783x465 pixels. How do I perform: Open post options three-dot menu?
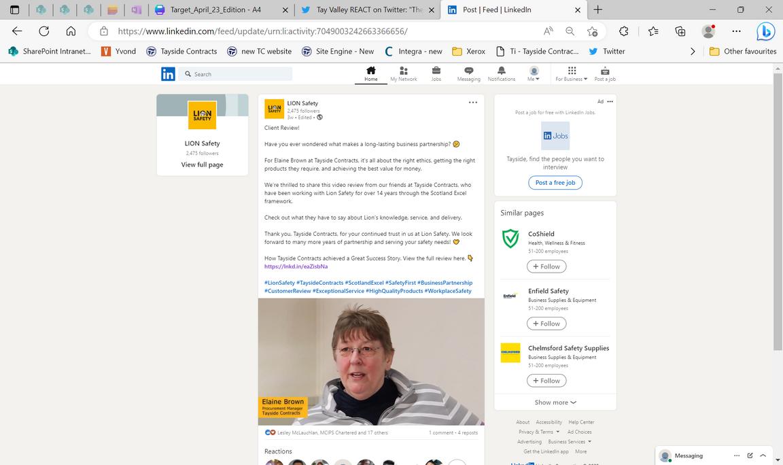(473, 103)
